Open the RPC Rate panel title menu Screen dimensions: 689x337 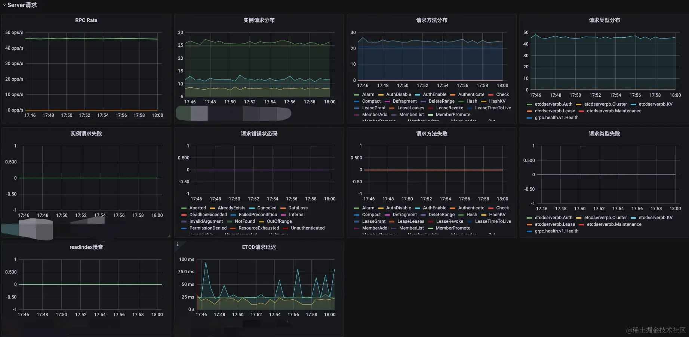pos(86,20)
